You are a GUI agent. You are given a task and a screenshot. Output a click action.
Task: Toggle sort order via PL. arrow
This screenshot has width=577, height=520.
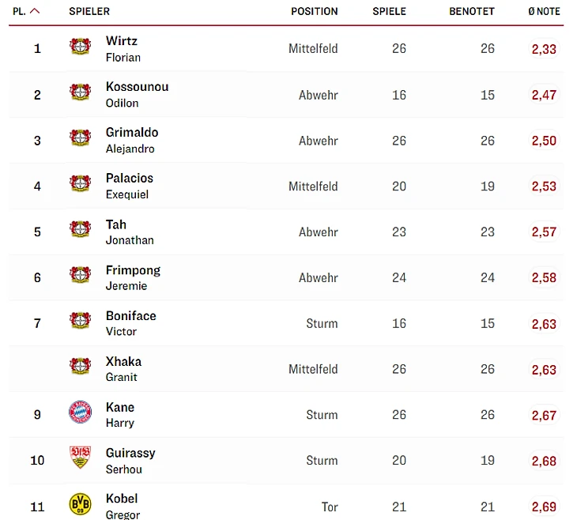35,11
